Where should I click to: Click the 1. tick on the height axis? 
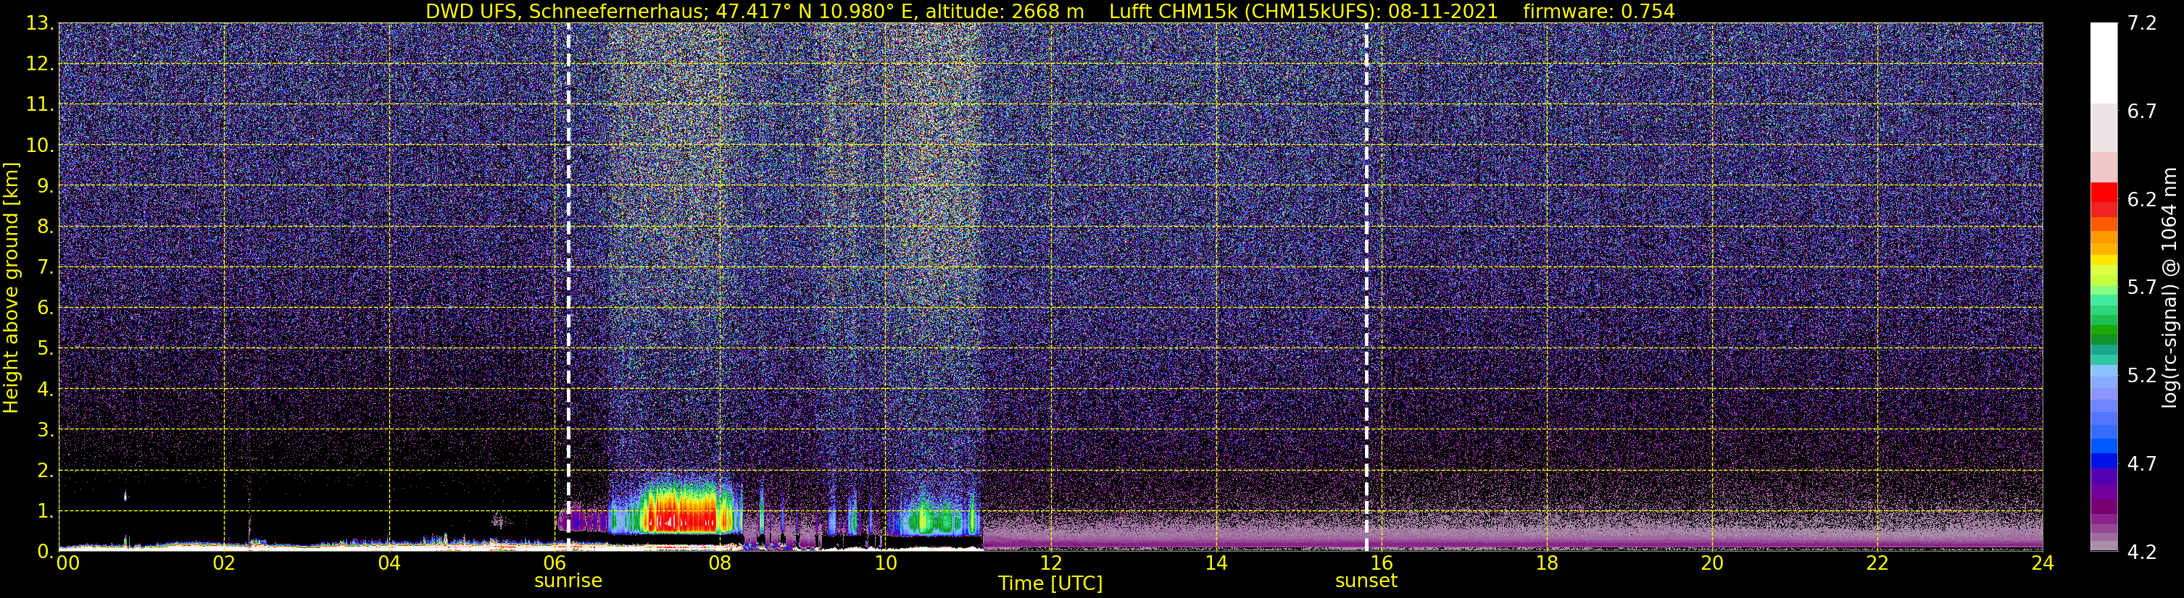(46, 510)
